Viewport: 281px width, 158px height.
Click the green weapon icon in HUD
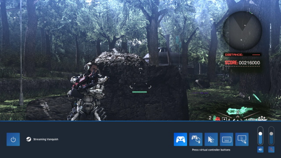click(239, 111)
